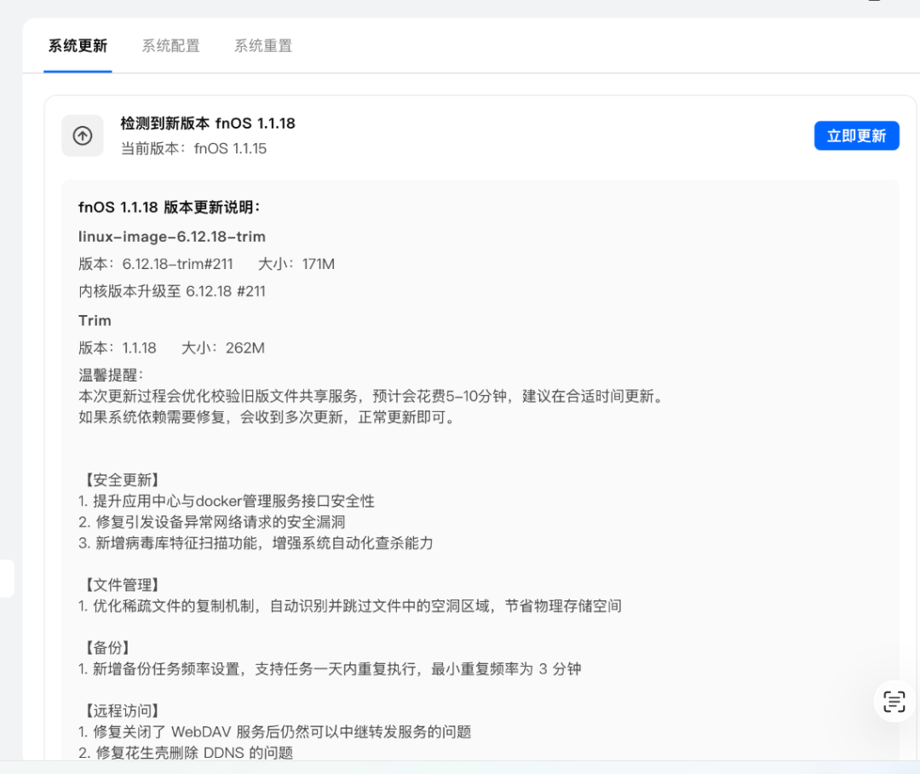Click the 新增病毒库特征扫描功能 changelog line

coord(256,543)
